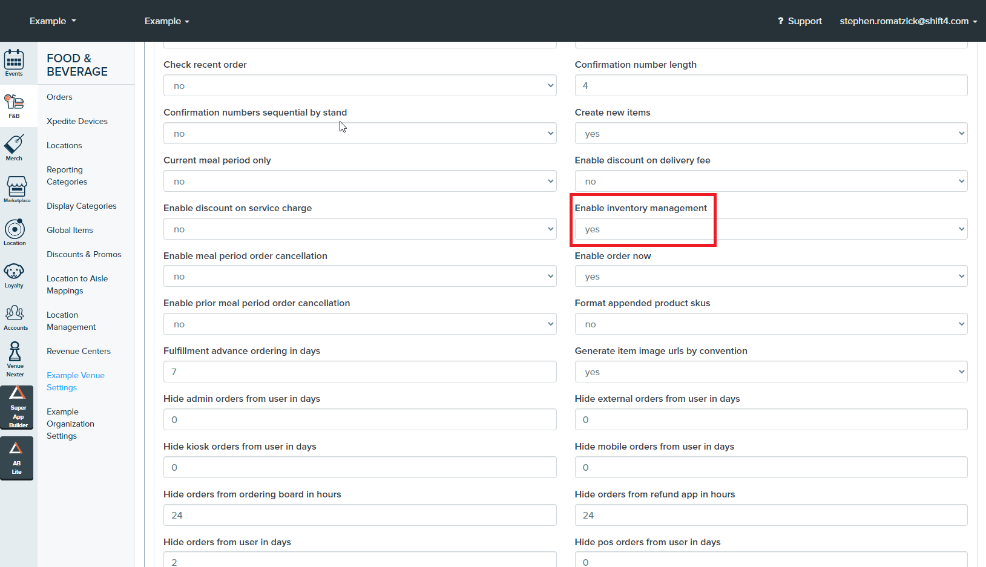Open the Marketplace sidebar icon
Screen dimensions: 986x567
click(16, 190)
